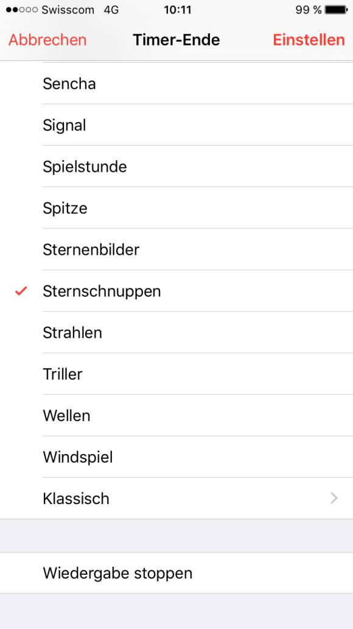Select the Sencha tone
Screen dimensions: 353x629
(177, 84)
